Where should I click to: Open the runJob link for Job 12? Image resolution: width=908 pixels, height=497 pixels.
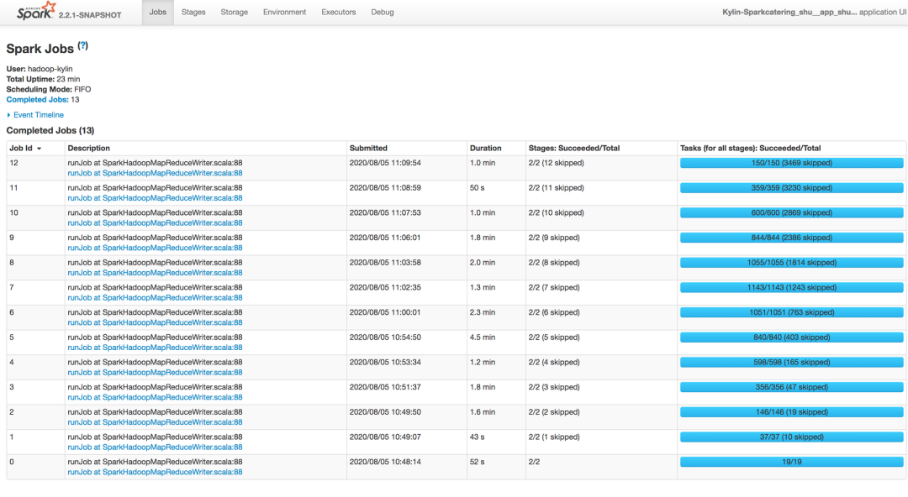(155, 174)
